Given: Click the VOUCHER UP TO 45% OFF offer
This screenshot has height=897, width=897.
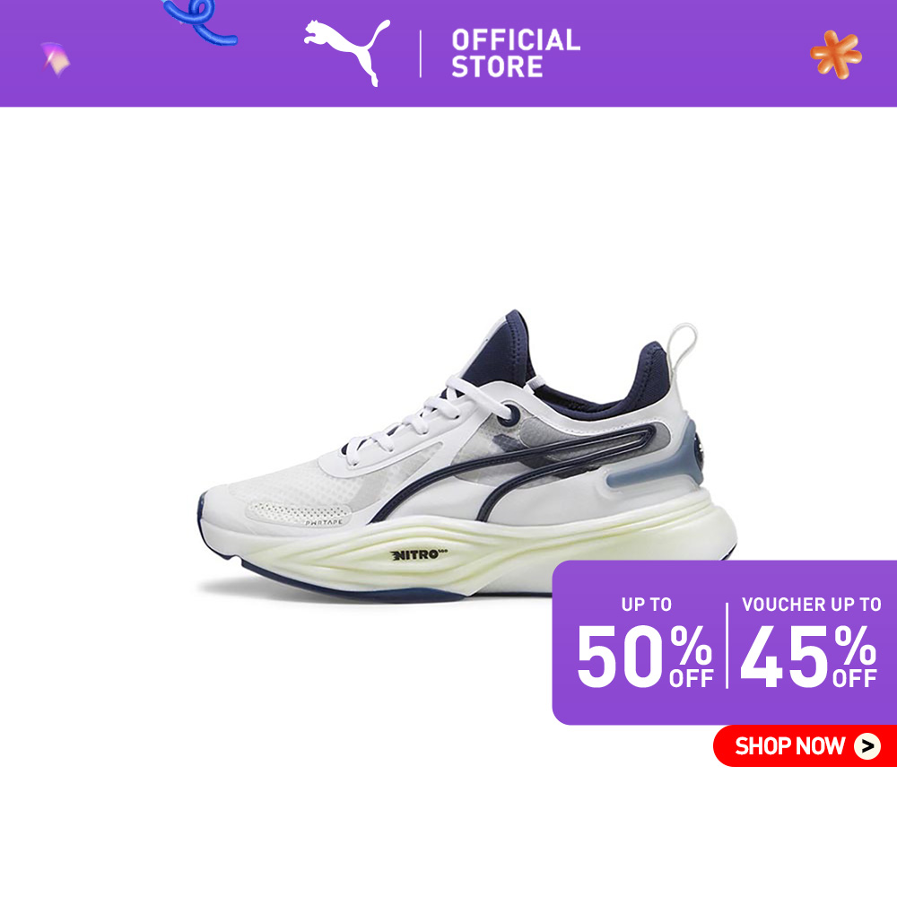Looking at the screenshot, I should click(x=810, y=643).
